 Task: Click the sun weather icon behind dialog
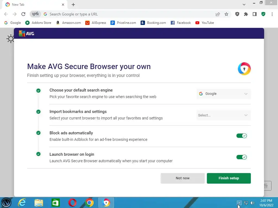pyautogui.click(x=10, y=38)
